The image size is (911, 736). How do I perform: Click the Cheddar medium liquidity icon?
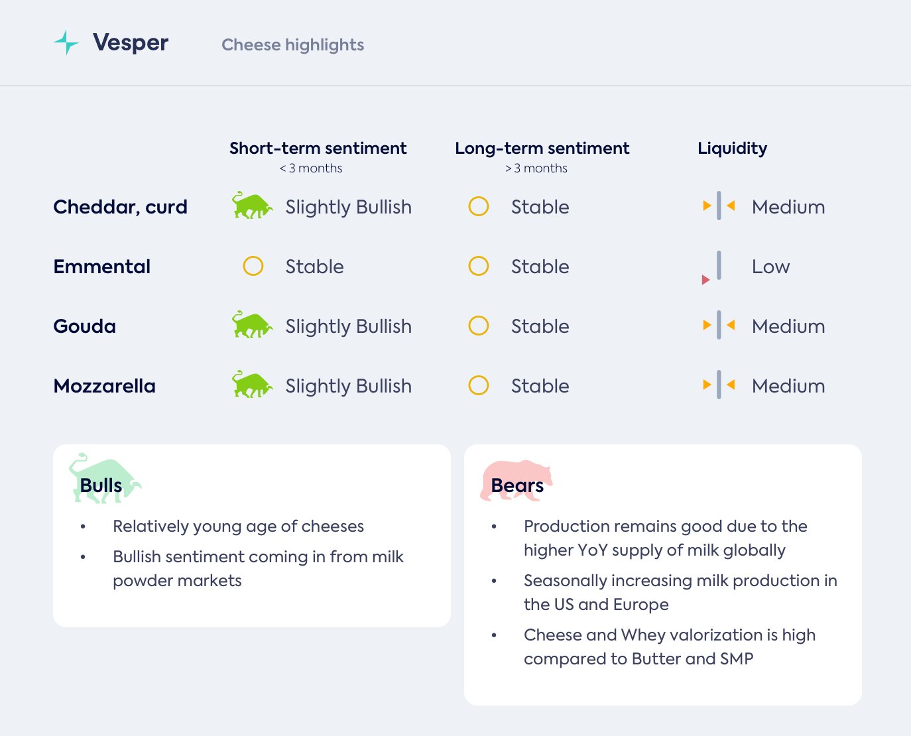[719, 206]
